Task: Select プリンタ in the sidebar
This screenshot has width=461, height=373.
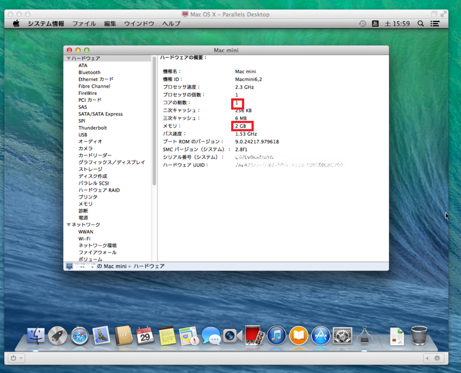Action: pos(88,197)
